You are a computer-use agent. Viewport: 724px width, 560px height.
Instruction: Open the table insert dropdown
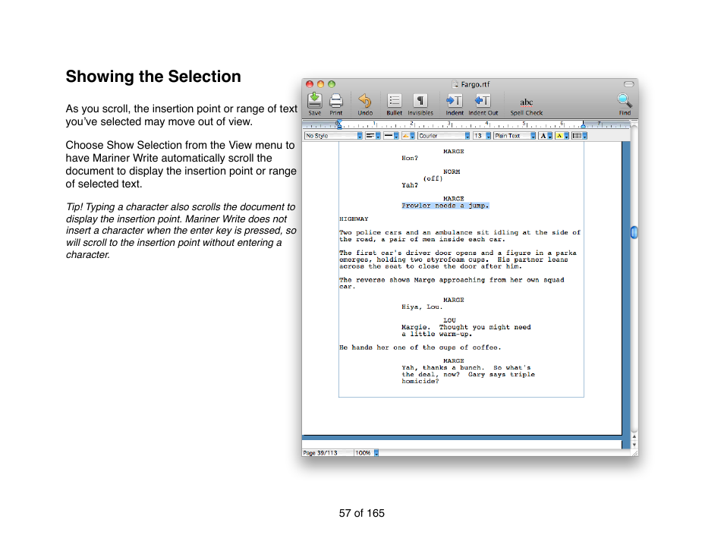[580, 136]
